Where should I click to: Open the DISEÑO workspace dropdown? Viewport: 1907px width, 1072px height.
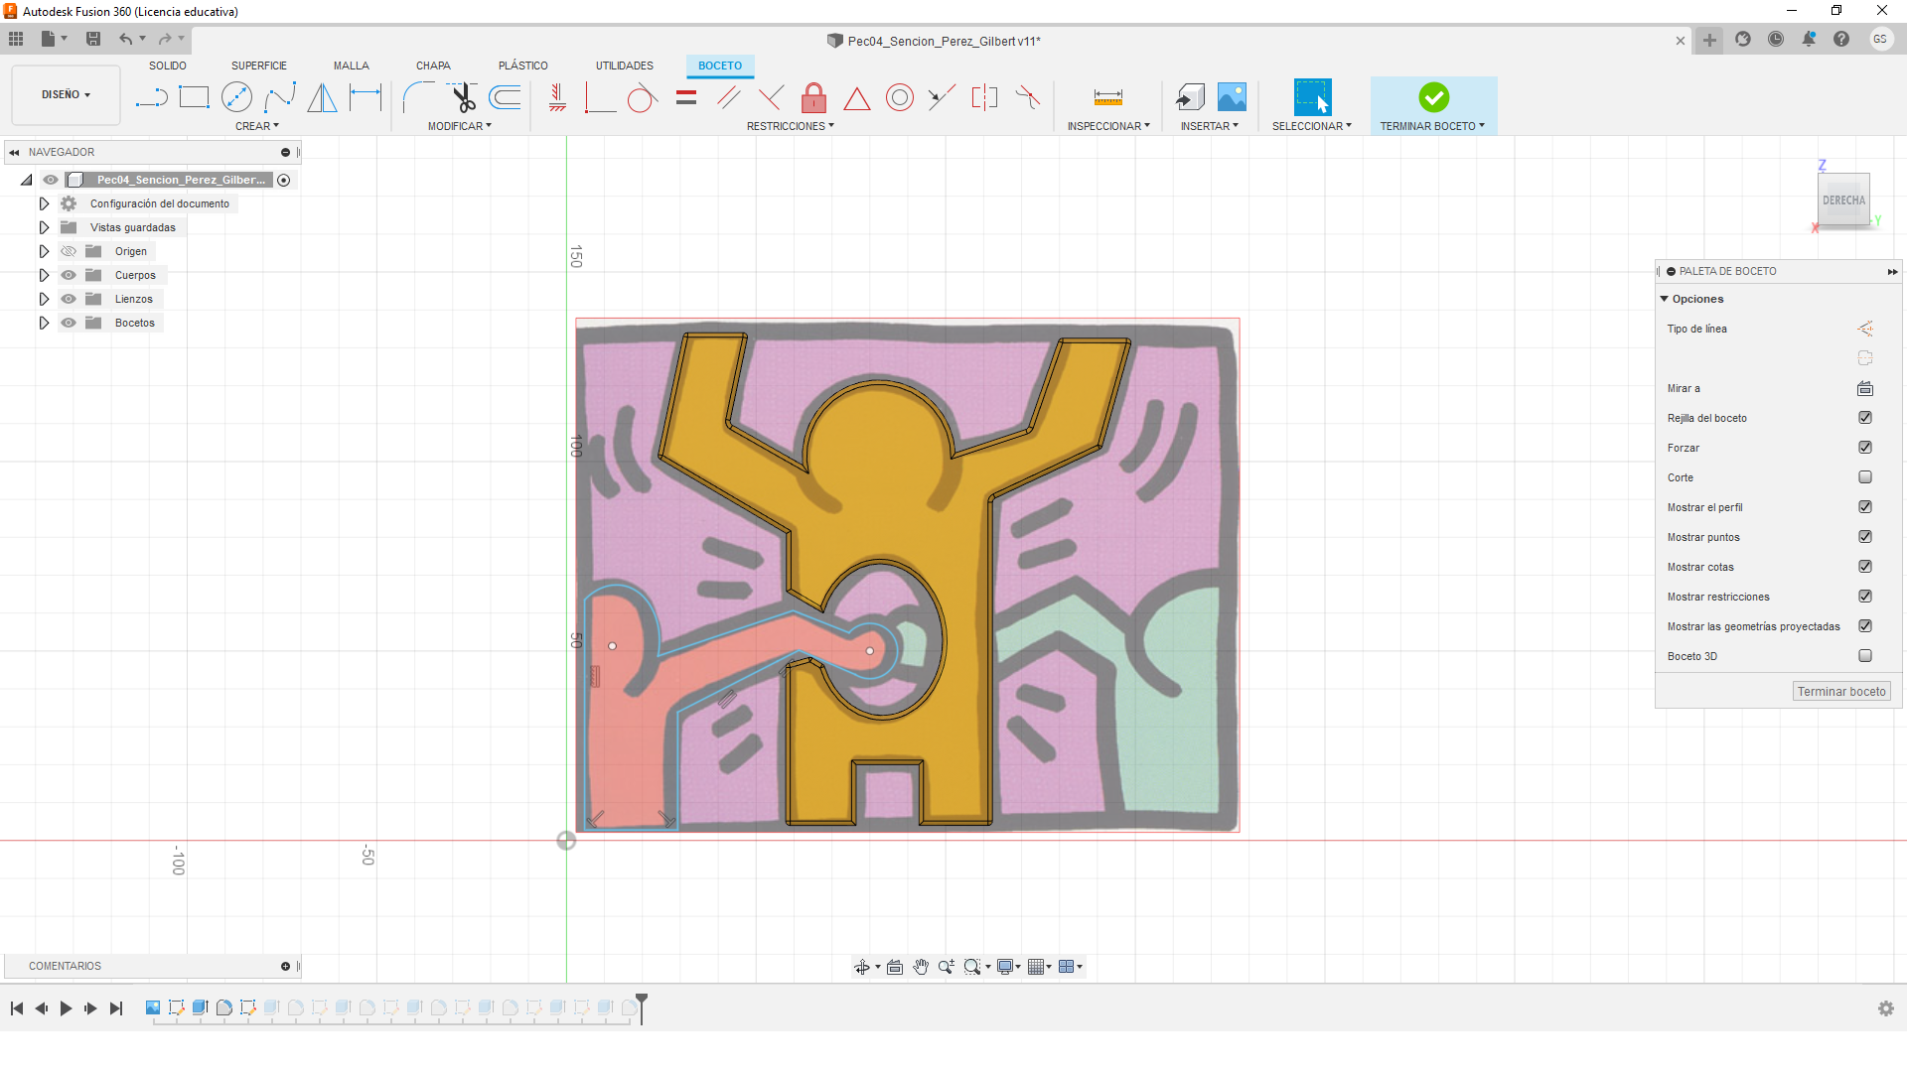tap(66, 95)
